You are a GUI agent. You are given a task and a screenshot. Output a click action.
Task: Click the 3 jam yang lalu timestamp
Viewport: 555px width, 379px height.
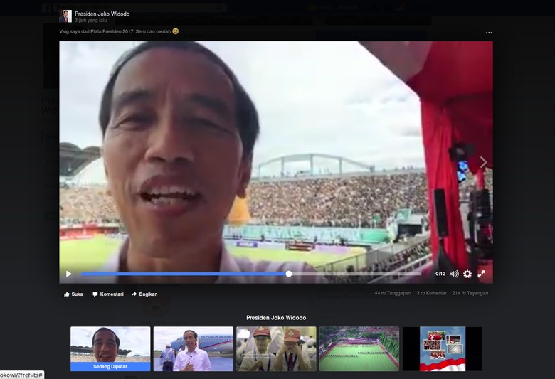click(x=90, y=21)
